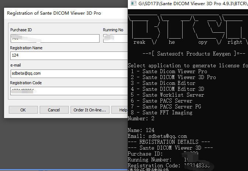Click 'Running No' label in dialog

(113, 30)
